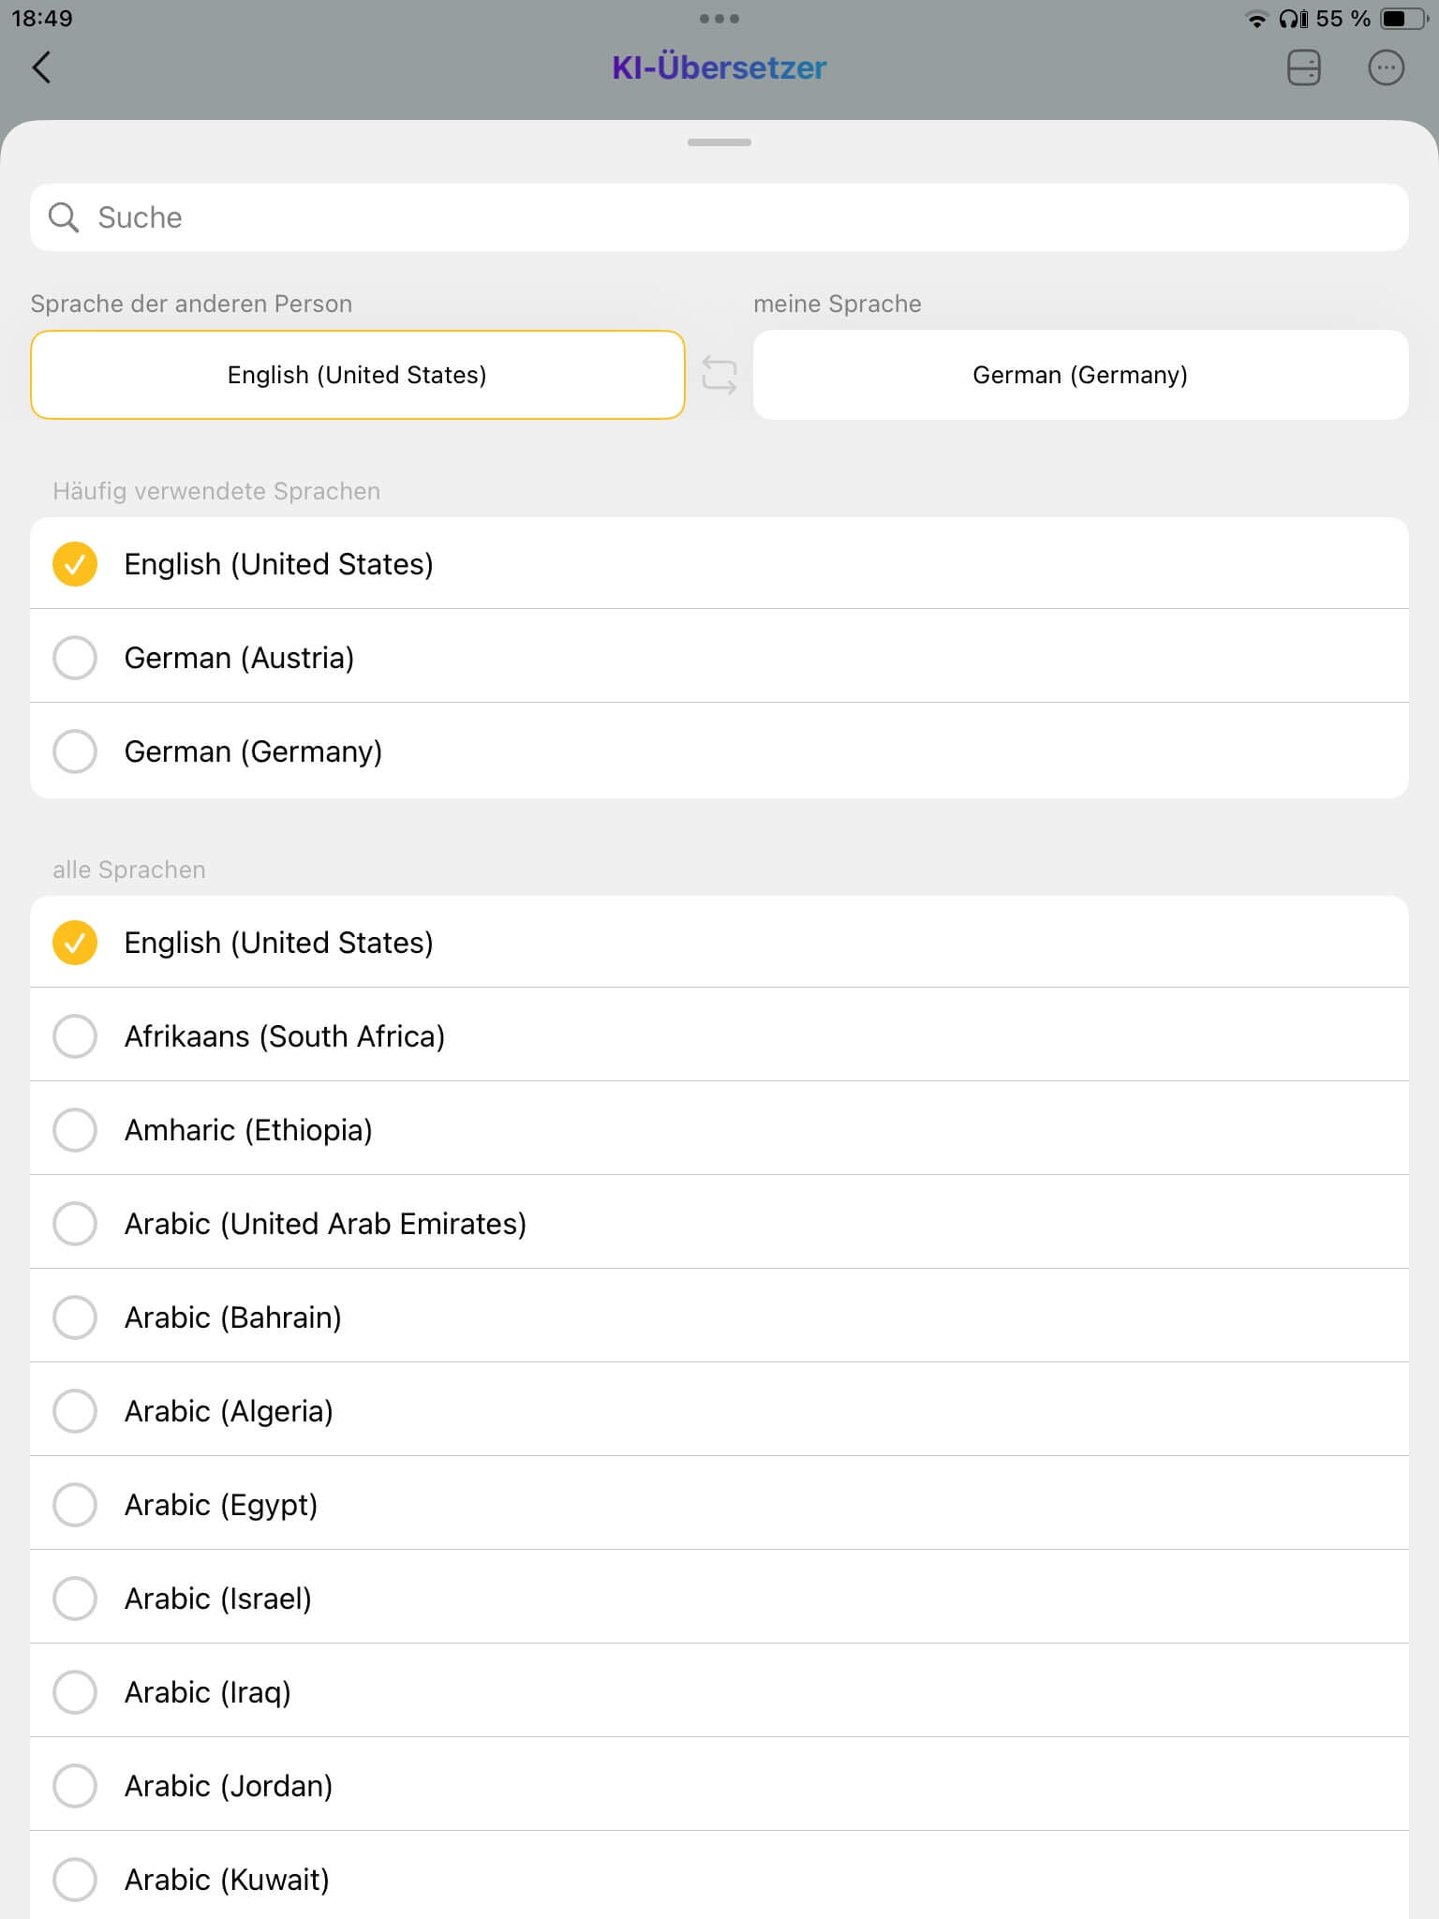Swap languages with the exchange arrows icon

pos(719,375)
